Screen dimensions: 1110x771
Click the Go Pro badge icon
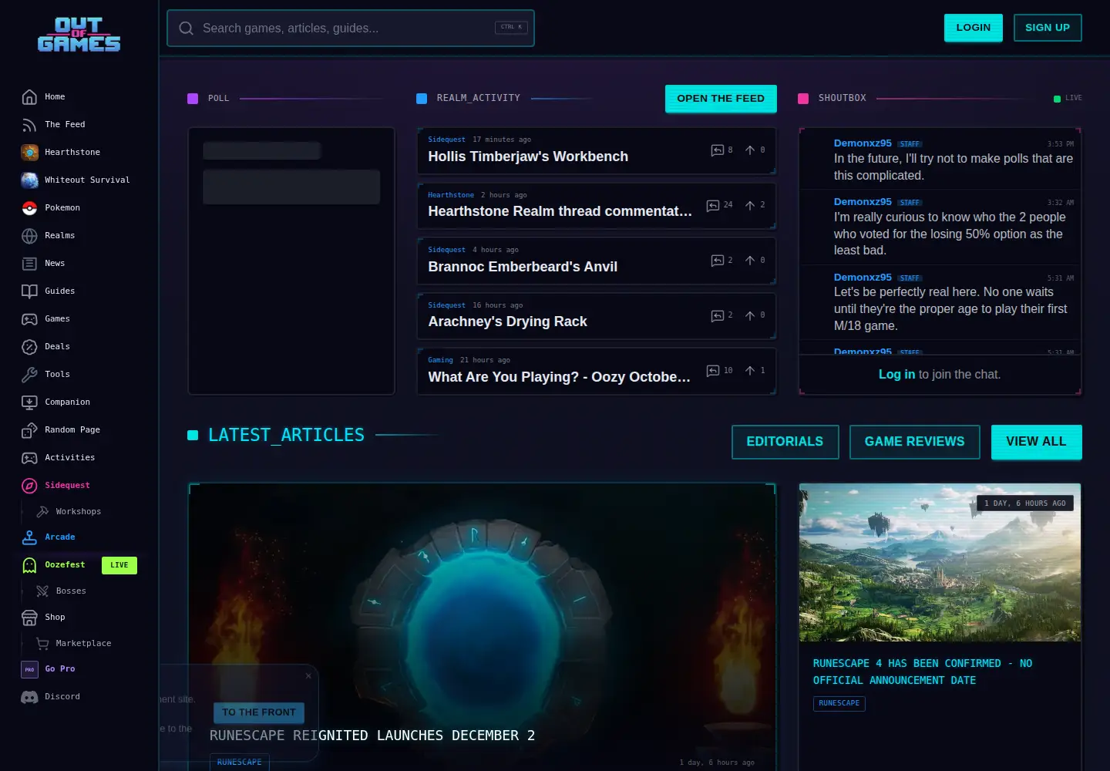point(29,669)
